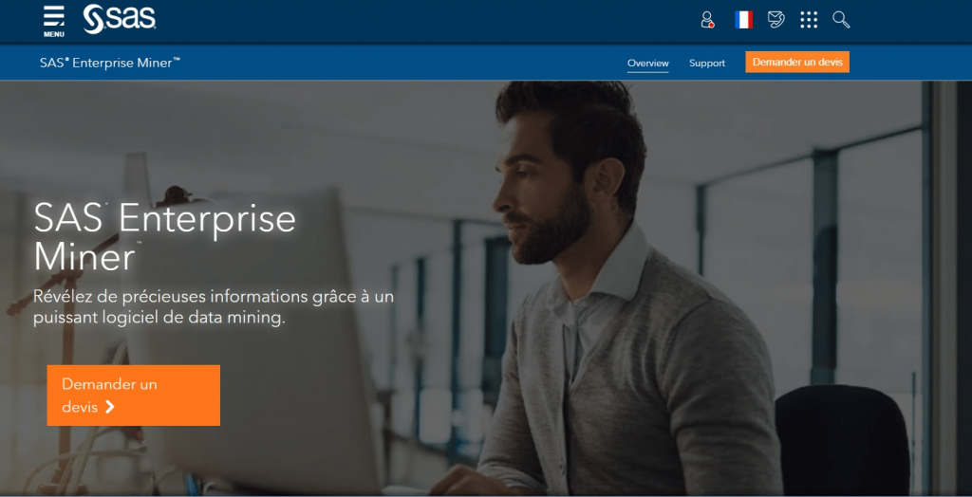Open the user account profile icon
This screenshot has width=972, height=497.
707,20
